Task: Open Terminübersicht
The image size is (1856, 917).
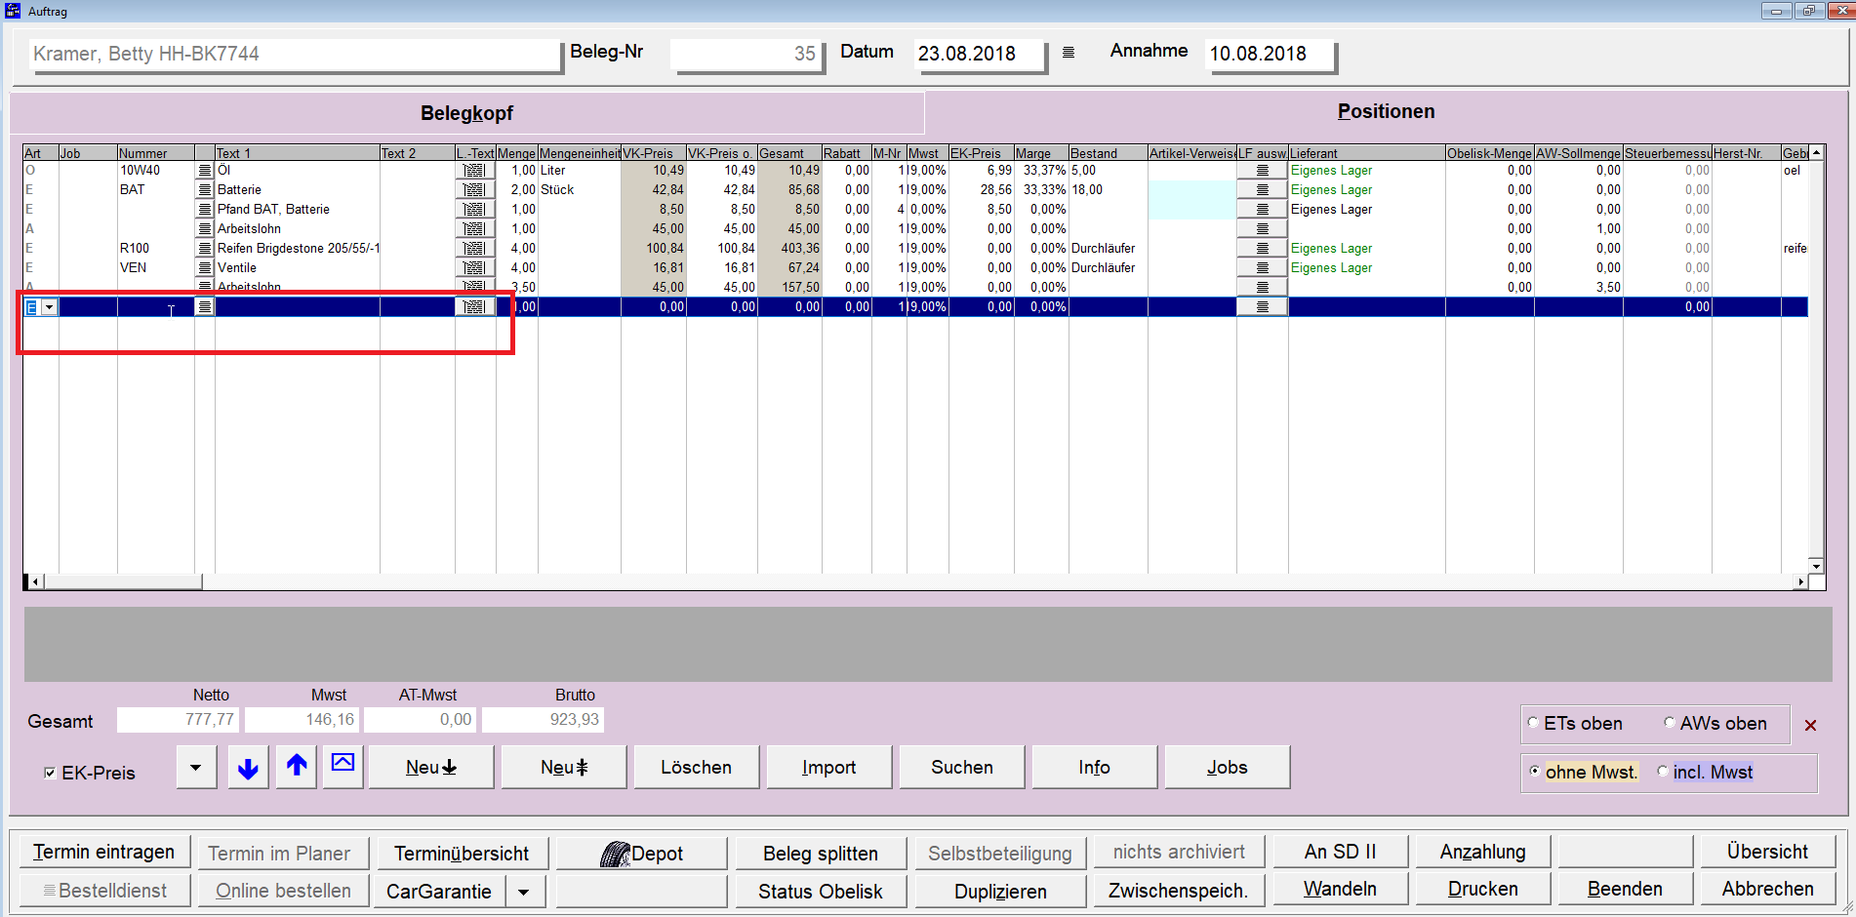Action: click(462, 854)
